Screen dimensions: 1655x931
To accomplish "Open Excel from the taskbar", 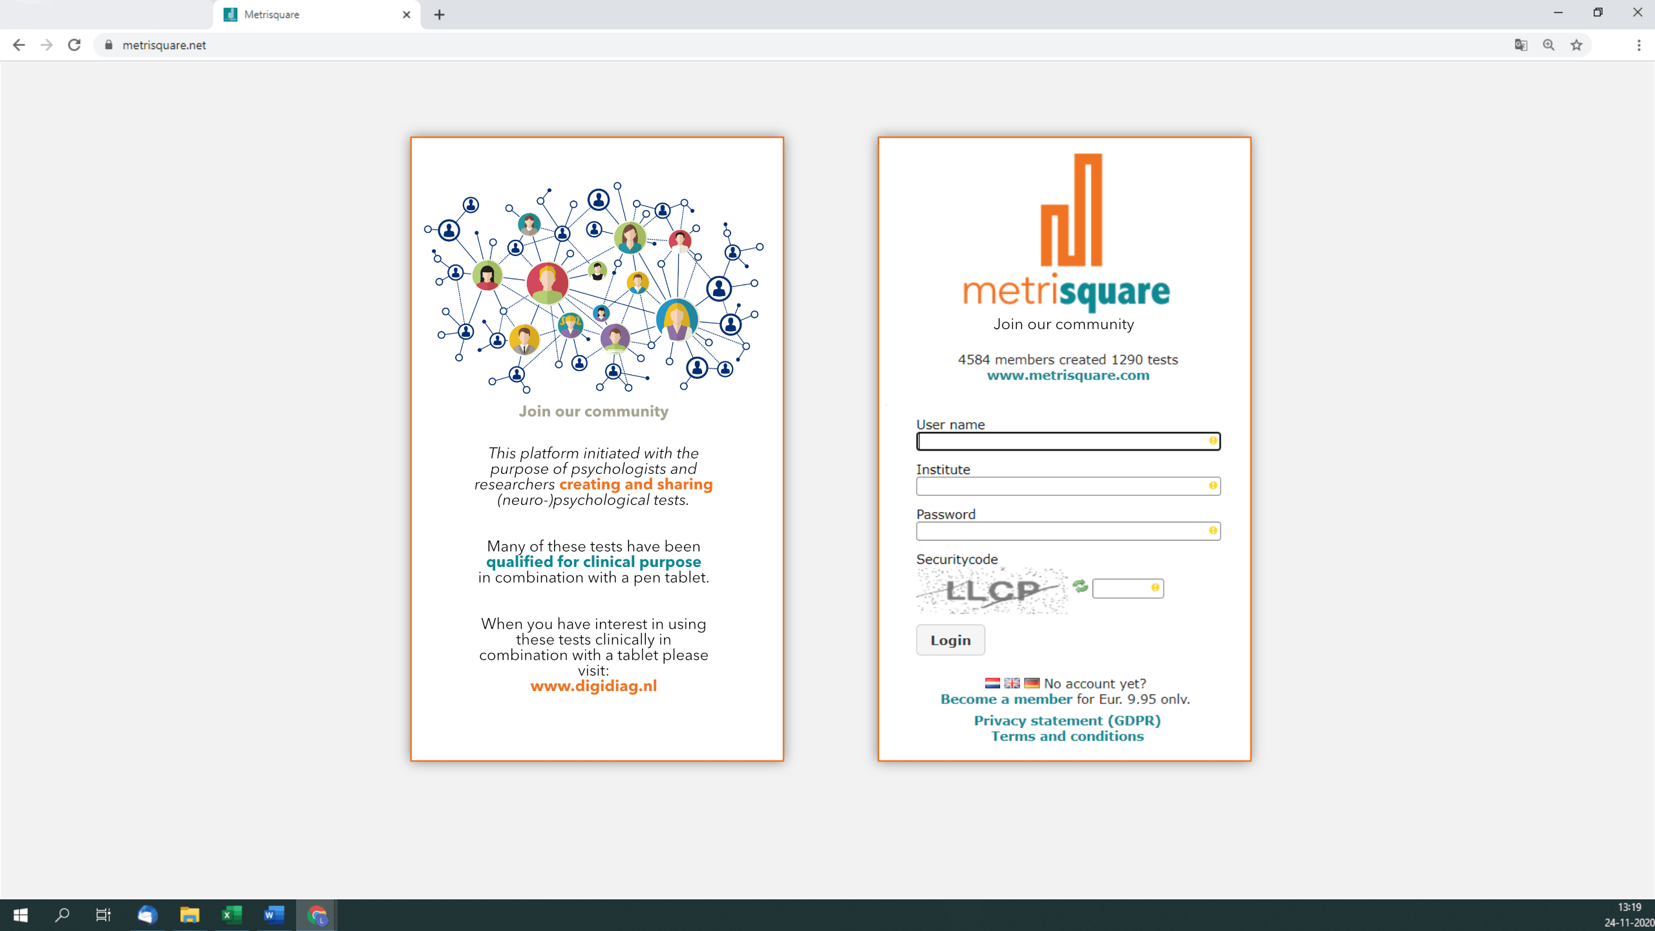I will coord(231,915).
